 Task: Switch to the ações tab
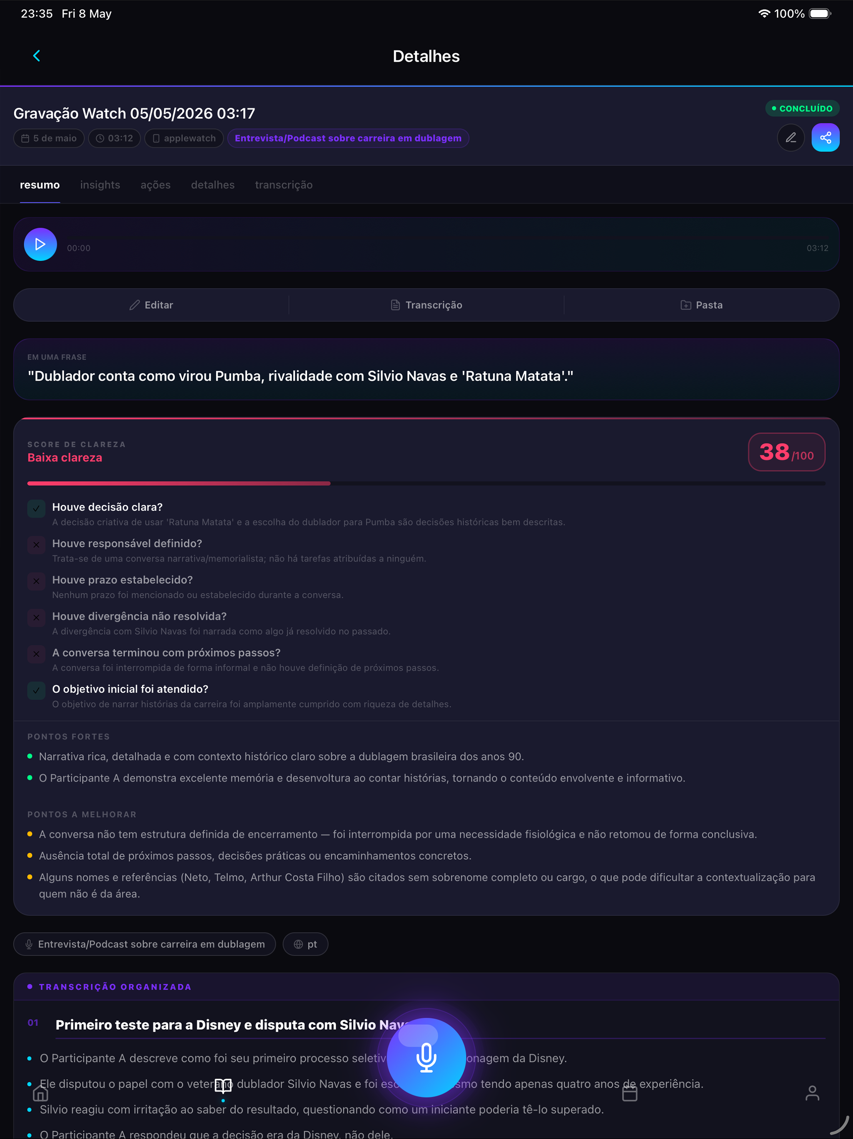[x=155, y=185]
